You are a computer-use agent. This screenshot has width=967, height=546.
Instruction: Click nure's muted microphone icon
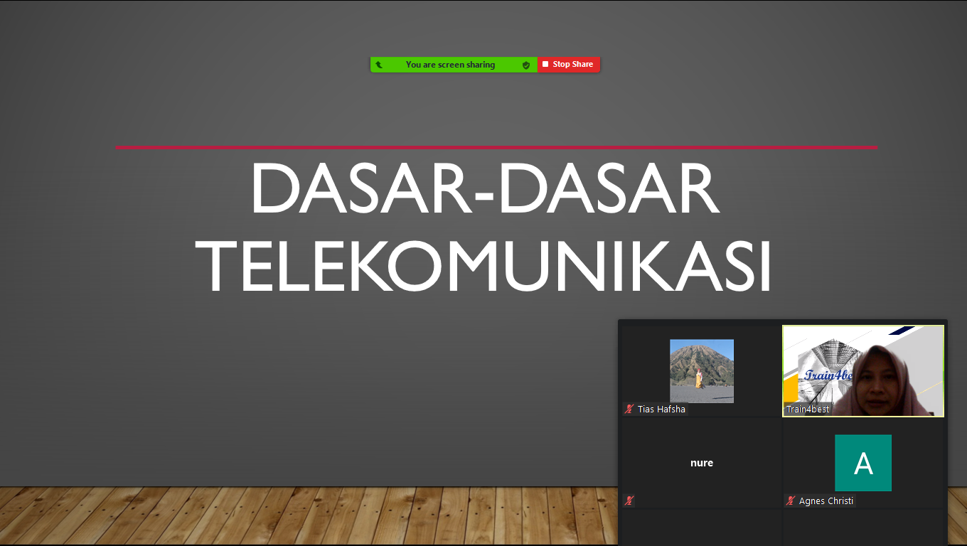pos(629,501)
